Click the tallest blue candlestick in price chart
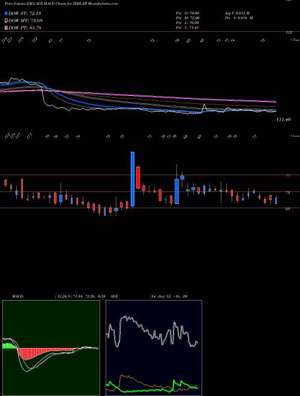This screenshot has width=300, height=396. pyautogui.click(x=133, y=179)
